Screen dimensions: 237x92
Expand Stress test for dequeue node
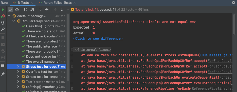(18, 66)
